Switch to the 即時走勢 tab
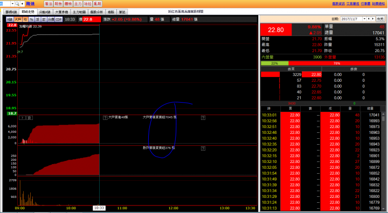The height and width of the screenshot is (213, 388). [28, 12]
